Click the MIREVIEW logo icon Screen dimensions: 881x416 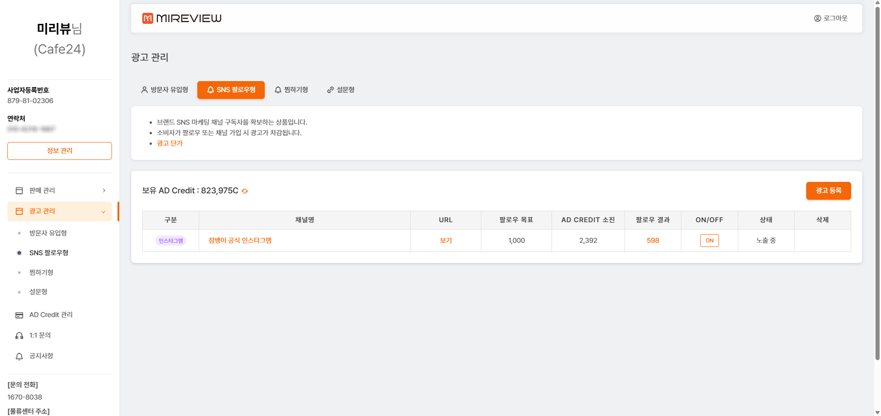tap(147, 18)
